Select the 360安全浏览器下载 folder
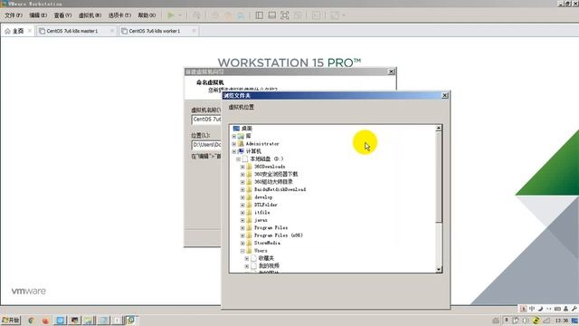The width and height of the screenshot is (579, 326). [x=276, y=174]
